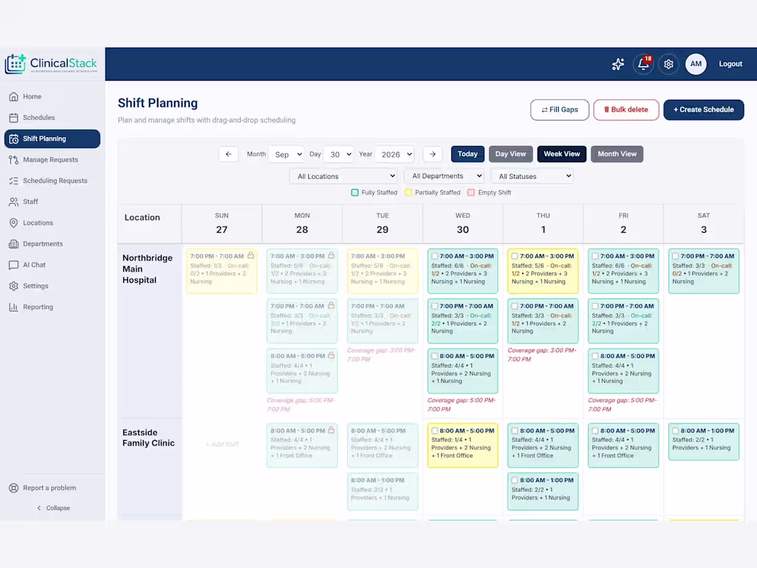This screenshot has height=568, width=757.
Task: Expand the All Statuses filter
Action: pos(533,176)
